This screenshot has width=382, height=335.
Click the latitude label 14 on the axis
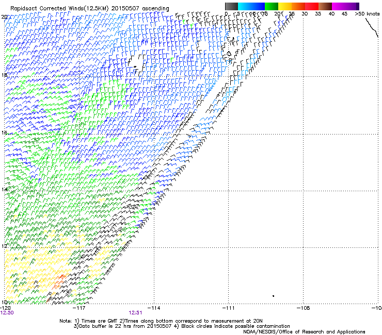coord(4,189)
